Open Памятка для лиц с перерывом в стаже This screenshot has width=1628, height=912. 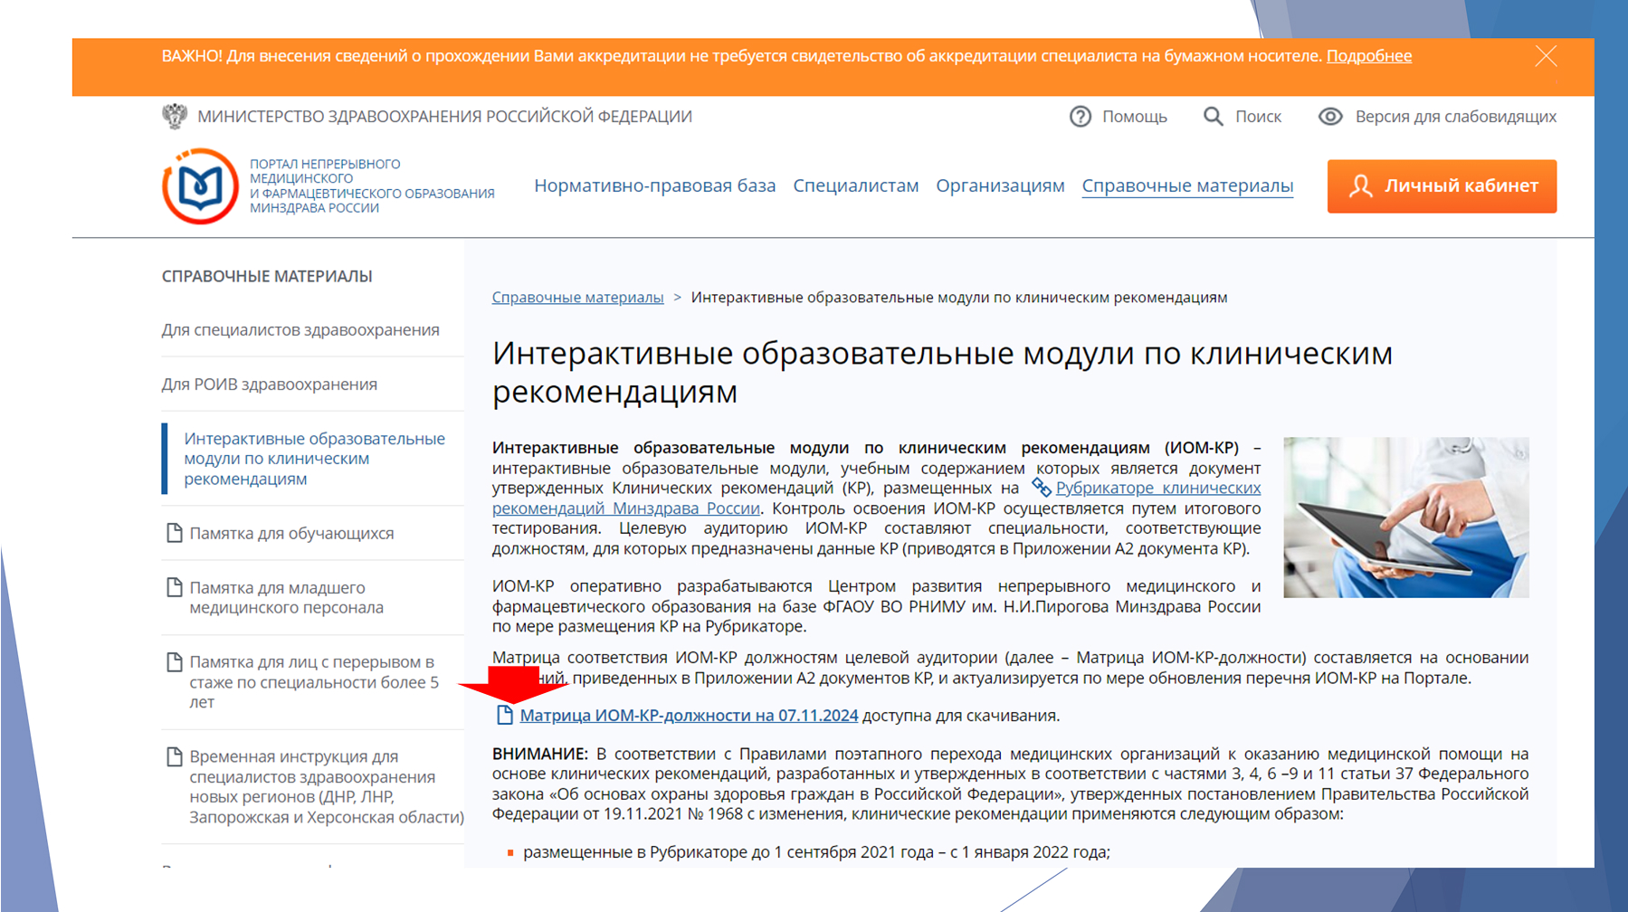pyautogui.click(x=313, y=682)
